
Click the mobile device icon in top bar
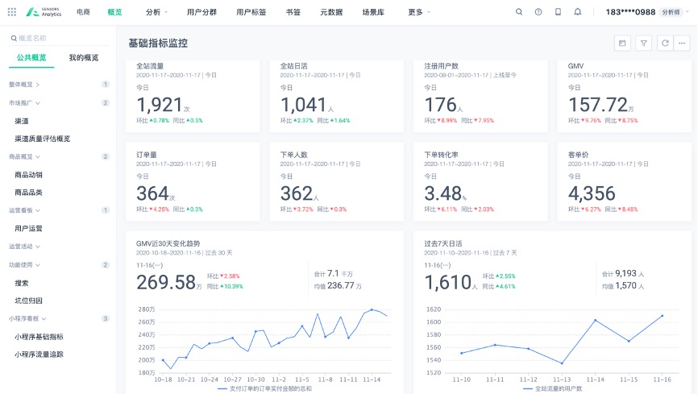click(x=558, y=12)
